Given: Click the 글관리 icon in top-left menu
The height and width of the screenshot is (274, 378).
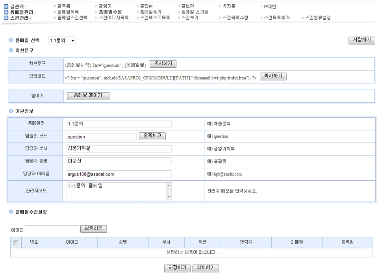Looking at the screenshot, I should [x=6, y=6].
